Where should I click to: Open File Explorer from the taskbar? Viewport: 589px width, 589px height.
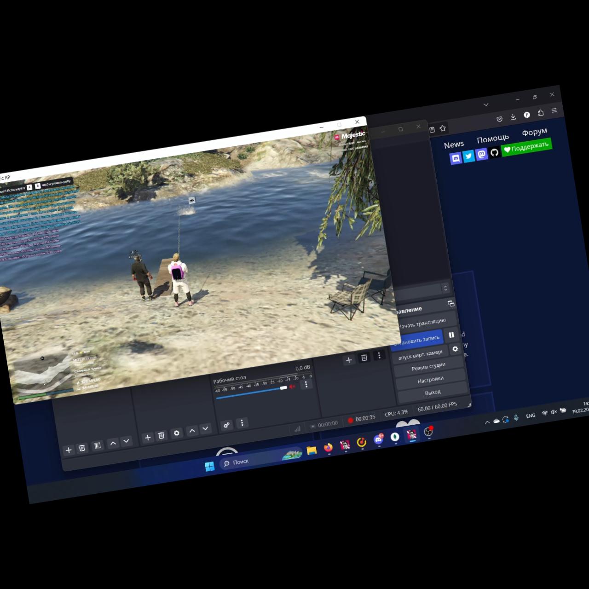click(x=312, y=450)
